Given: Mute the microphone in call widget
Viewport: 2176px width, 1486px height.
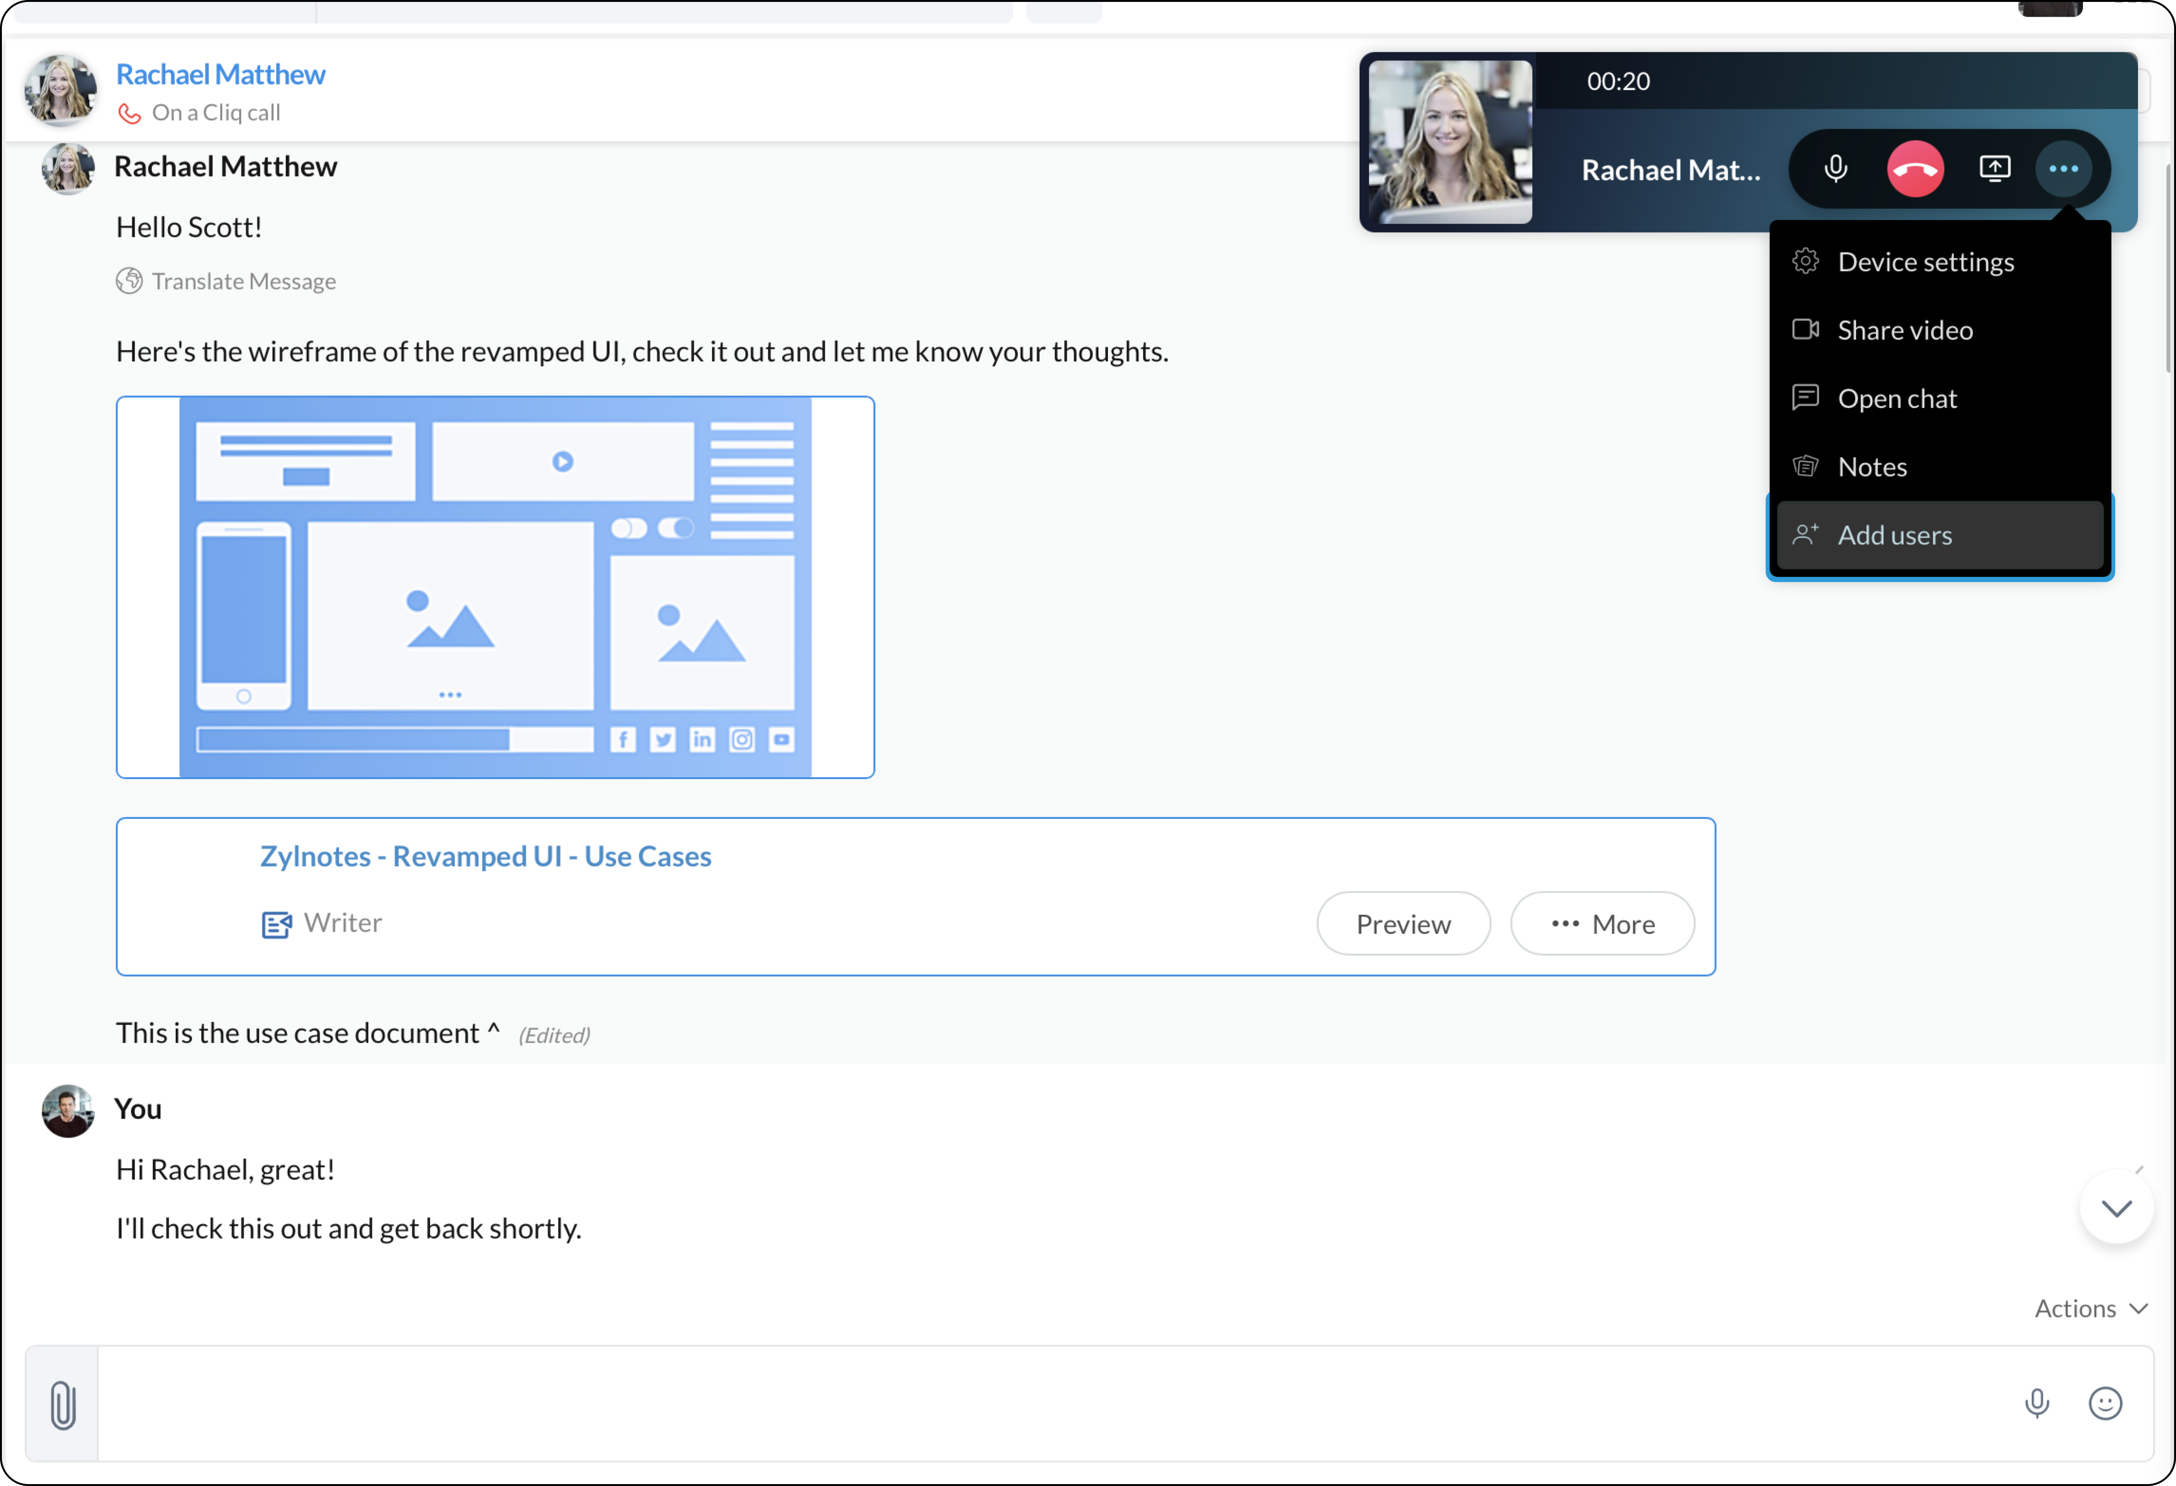Looking at the screenshot, I should 1835,169.
